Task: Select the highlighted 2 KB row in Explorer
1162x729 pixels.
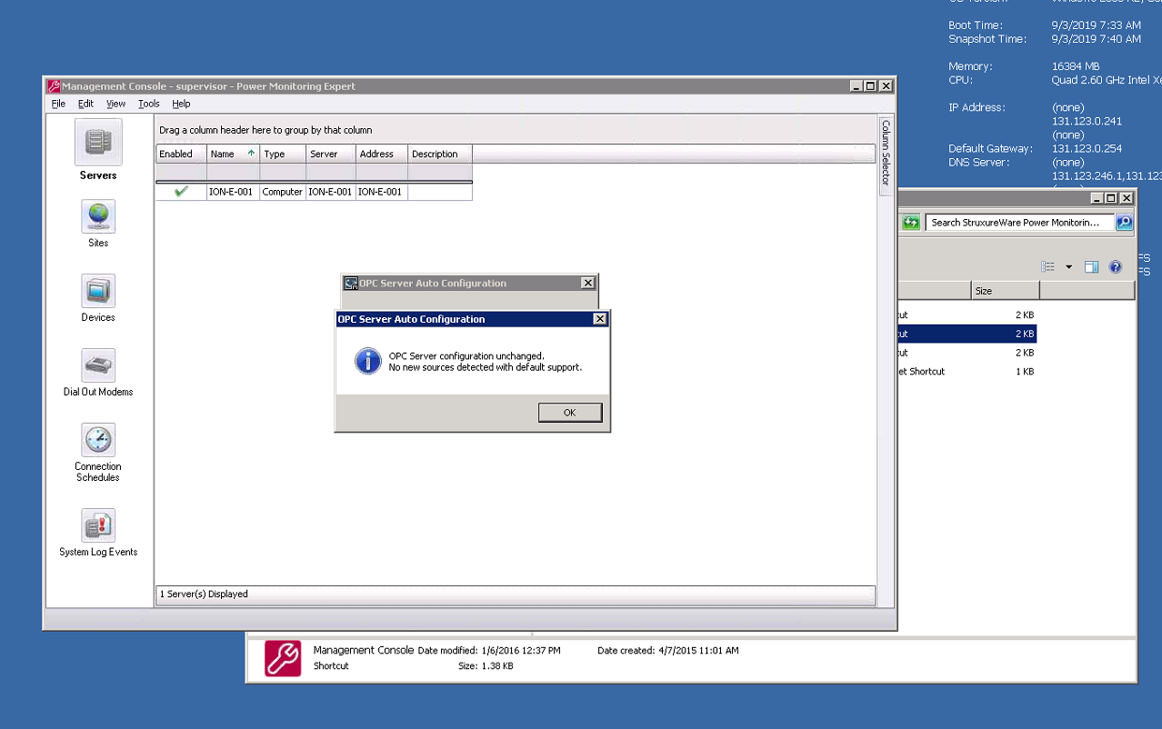Action: coord(967,334)
